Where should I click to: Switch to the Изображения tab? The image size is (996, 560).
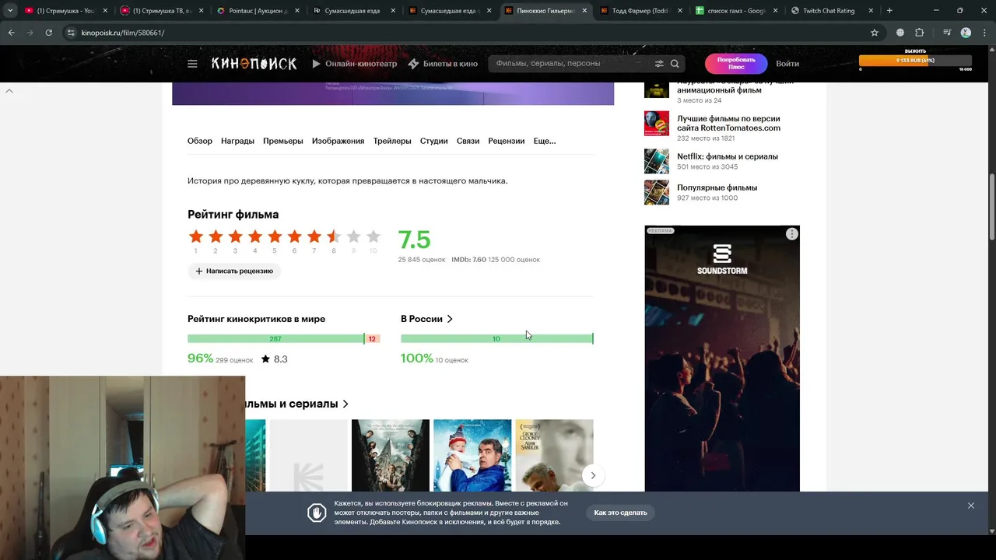point(338,141)
